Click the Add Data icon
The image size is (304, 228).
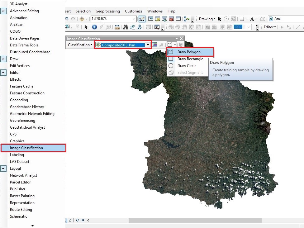82,19
